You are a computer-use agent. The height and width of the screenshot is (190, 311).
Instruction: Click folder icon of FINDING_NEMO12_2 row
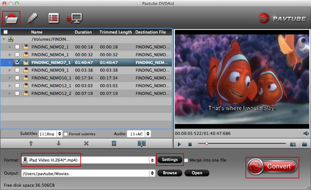tap(26, 94)
